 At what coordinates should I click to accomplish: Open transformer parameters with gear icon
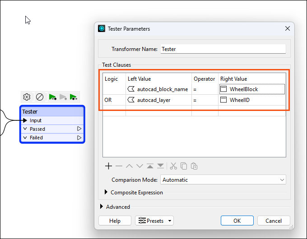coord(27,97)
